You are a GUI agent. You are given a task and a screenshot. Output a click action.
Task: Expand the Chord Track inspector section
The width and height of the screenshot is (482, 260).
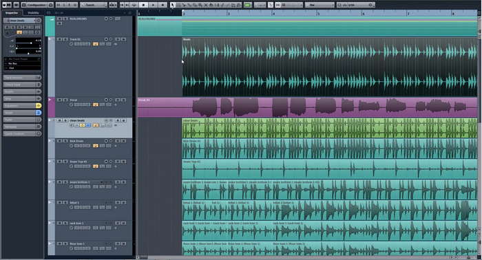pos(20,85)
